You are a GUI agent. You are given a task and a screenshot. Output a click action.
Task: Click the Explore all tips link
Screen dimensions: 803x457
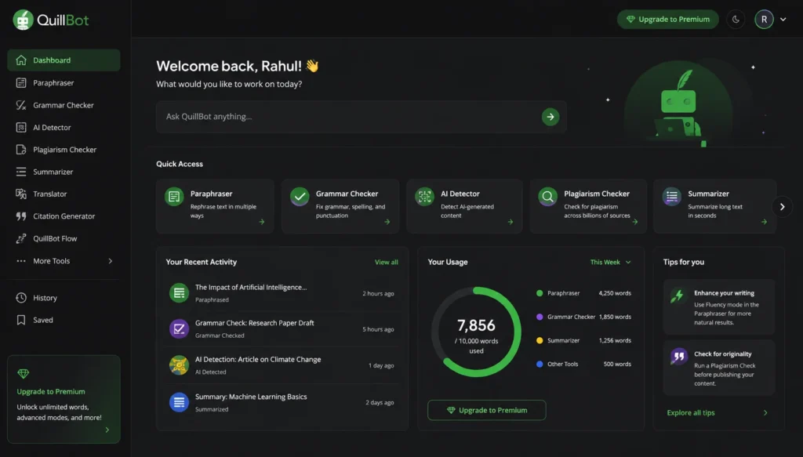click(691, 413)
